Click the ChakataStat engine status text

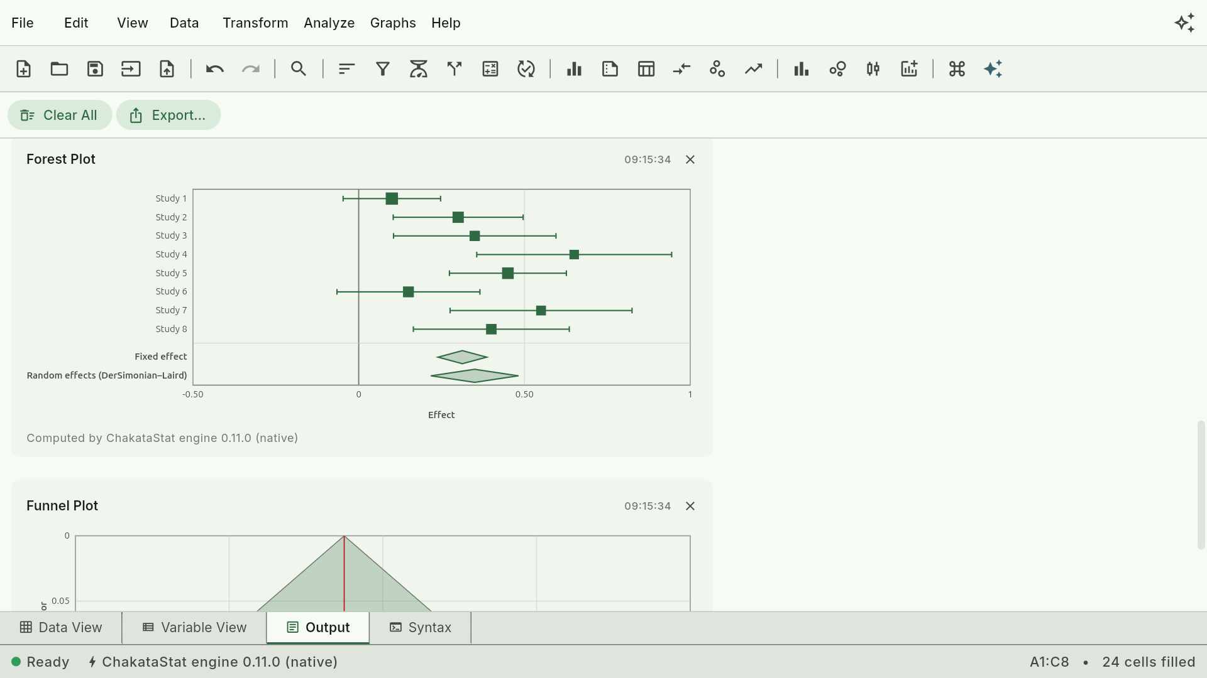213,662
